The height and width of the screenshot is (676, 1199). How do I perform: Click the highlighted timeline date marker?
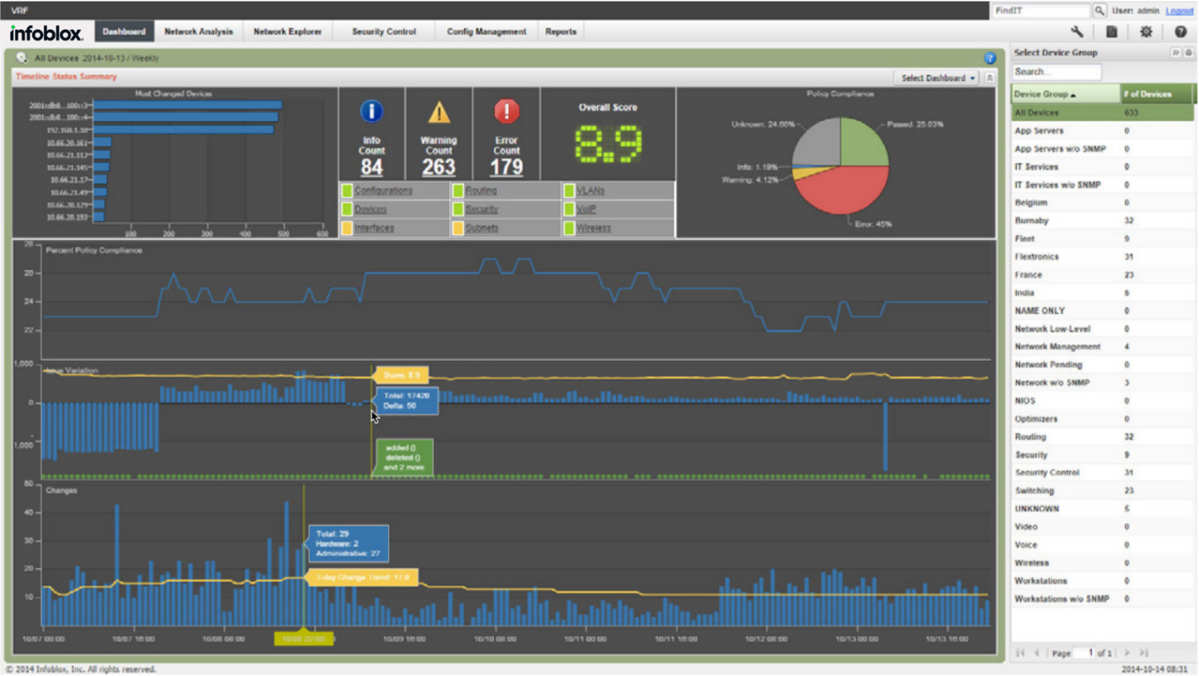coord(304,639)
